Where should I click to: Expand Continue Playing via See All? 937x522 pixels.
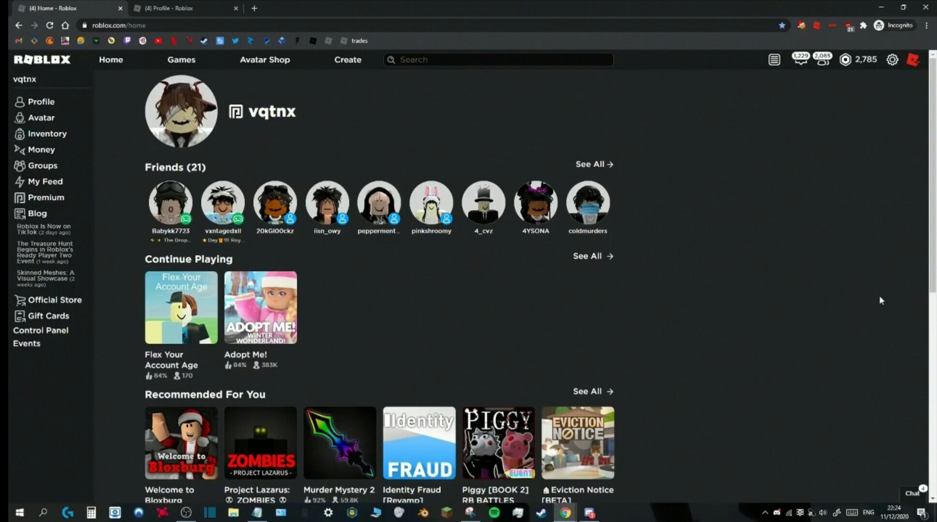coord(592,256)
